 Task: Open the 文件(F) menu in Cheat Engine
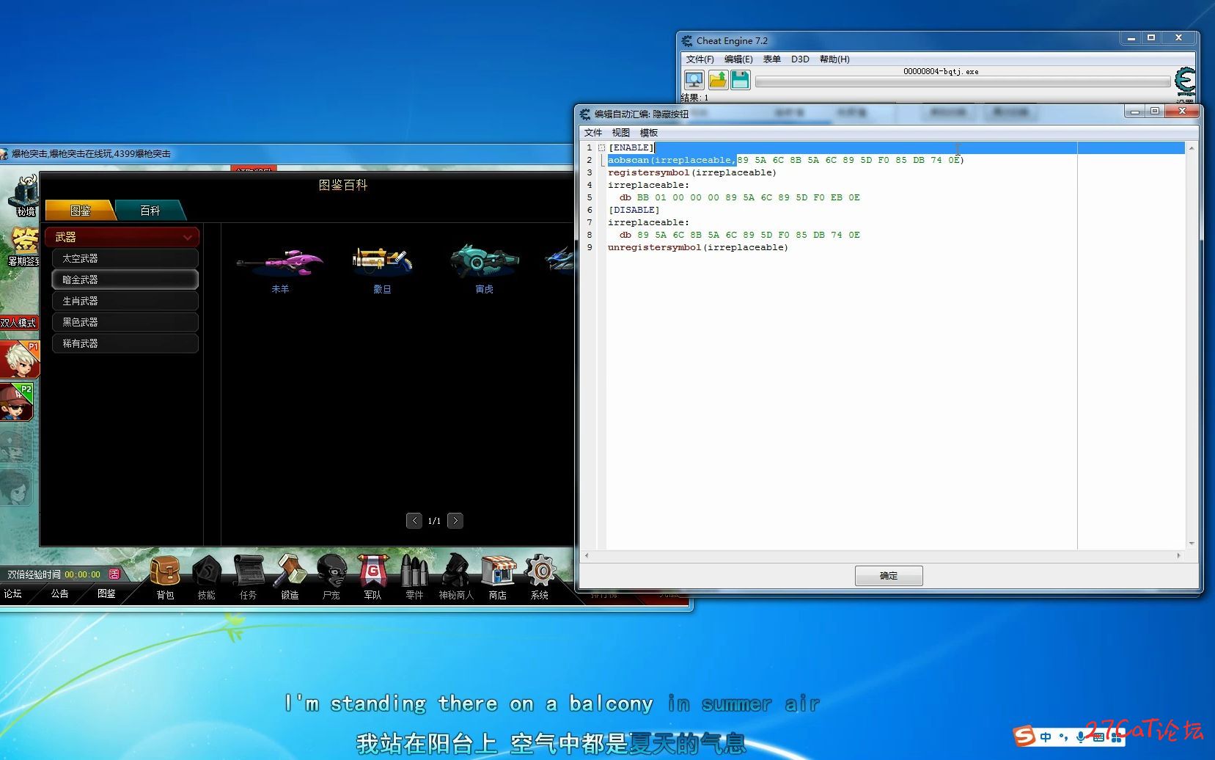coord(700,59)
